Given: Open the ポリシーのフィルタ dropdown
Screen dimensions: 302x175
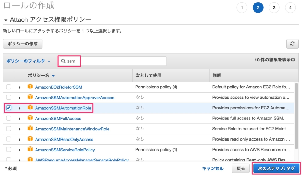Looking at the screenshot, I should [x=28, y=61].
